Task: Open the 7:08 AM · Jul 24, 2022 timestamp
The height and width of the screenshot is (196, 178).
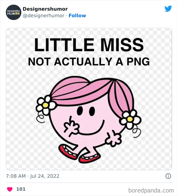Action: click(33, 176)
